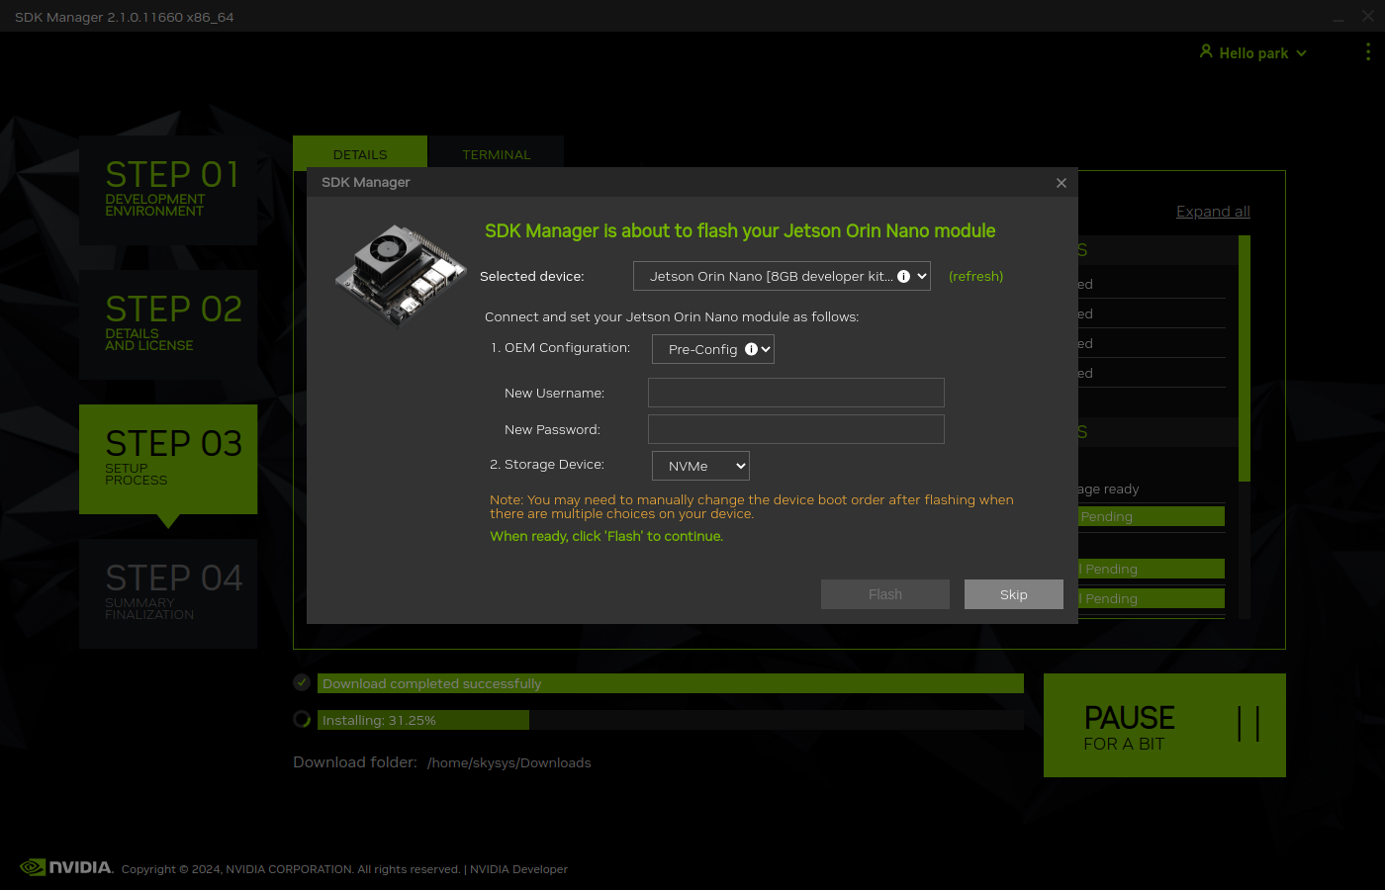The image size is (1385, 890).
Task: Open the kebab menu at top right
Action: tap(1368, 52)
